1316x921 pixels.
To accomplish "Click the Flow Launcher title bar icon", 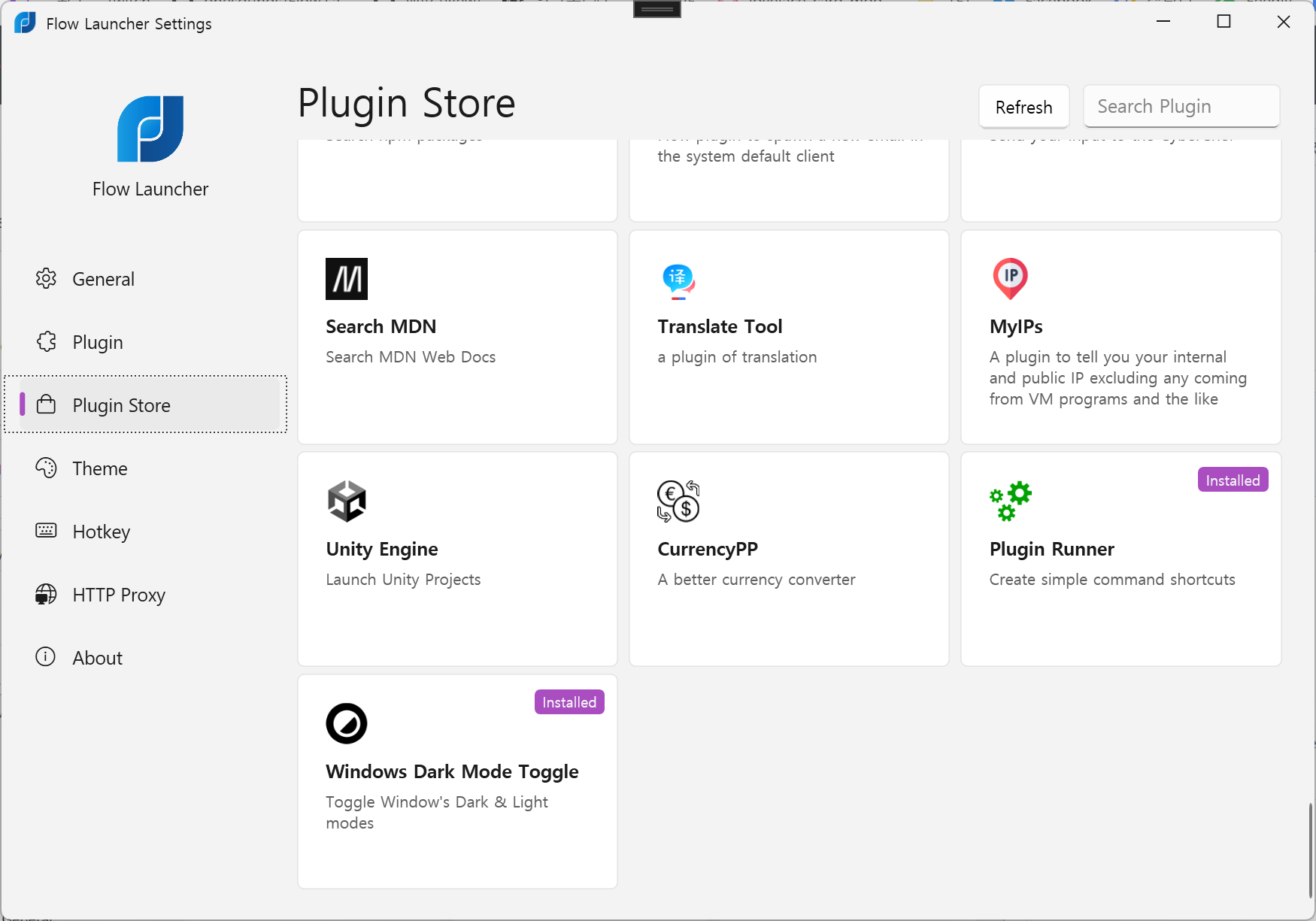I will point(26,23).
